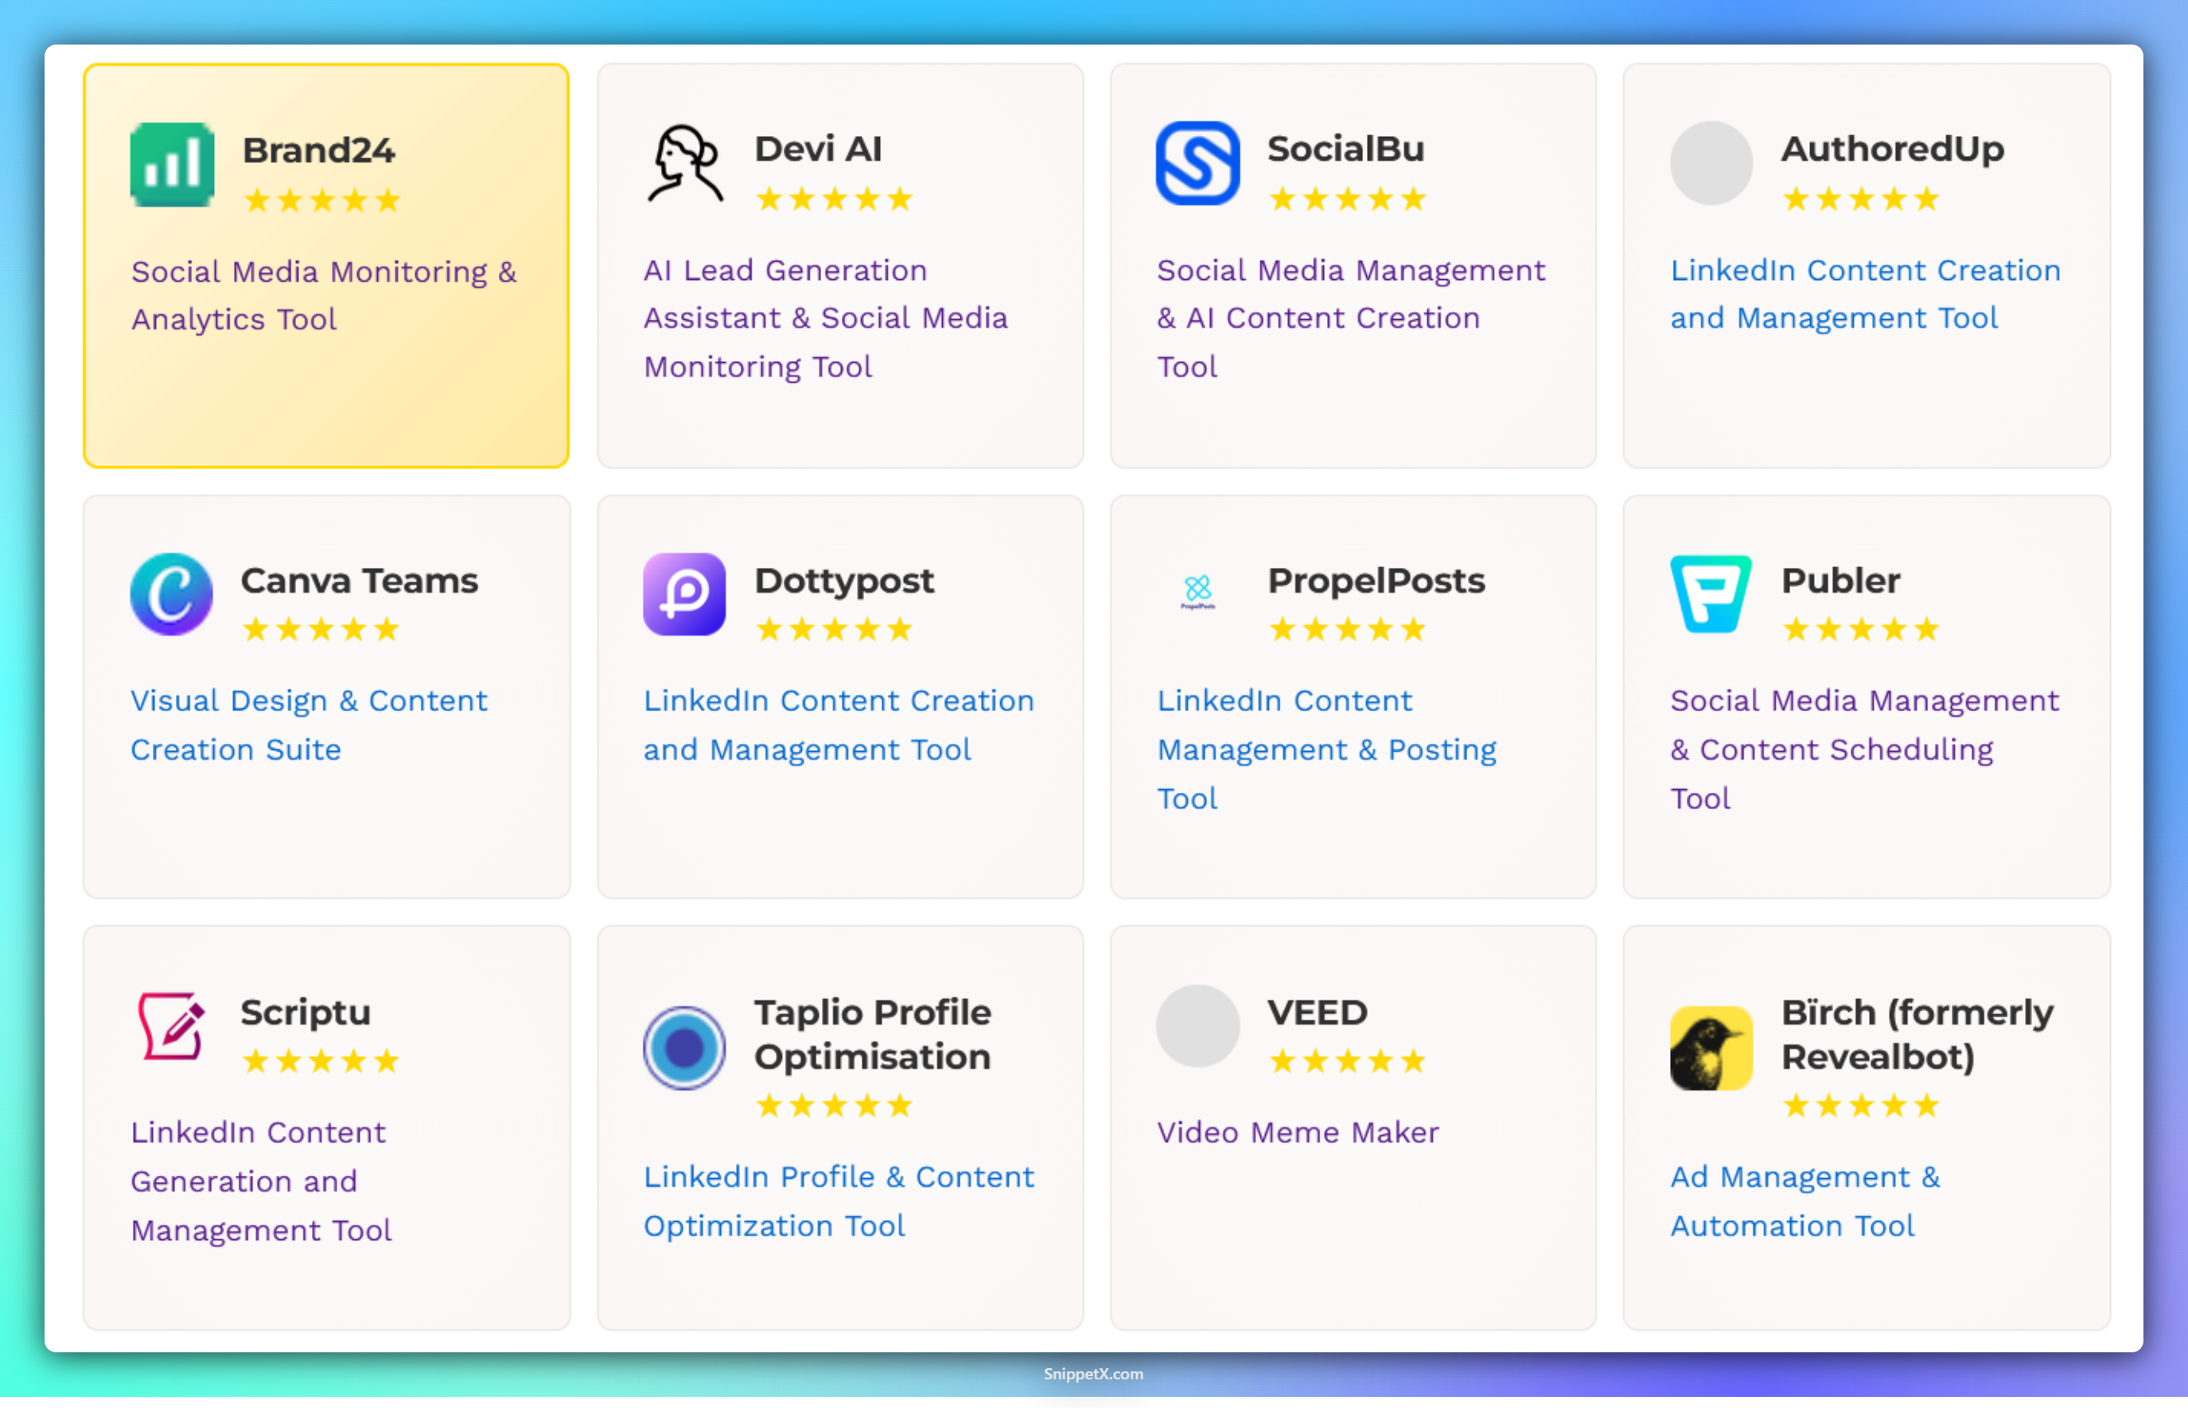Click SocialBu's five-star rating
Image resolution: width=2188 pixels, height=1408 pixels.
coord(1348,198)
